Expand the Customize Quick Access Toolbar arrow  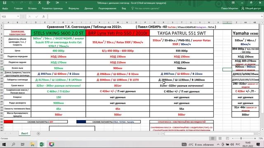[66, 3]
